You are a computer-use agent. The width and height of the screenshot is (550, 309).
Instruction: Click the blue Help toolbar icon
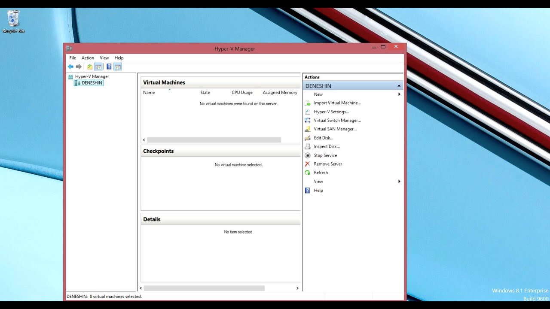pos(109,67)
